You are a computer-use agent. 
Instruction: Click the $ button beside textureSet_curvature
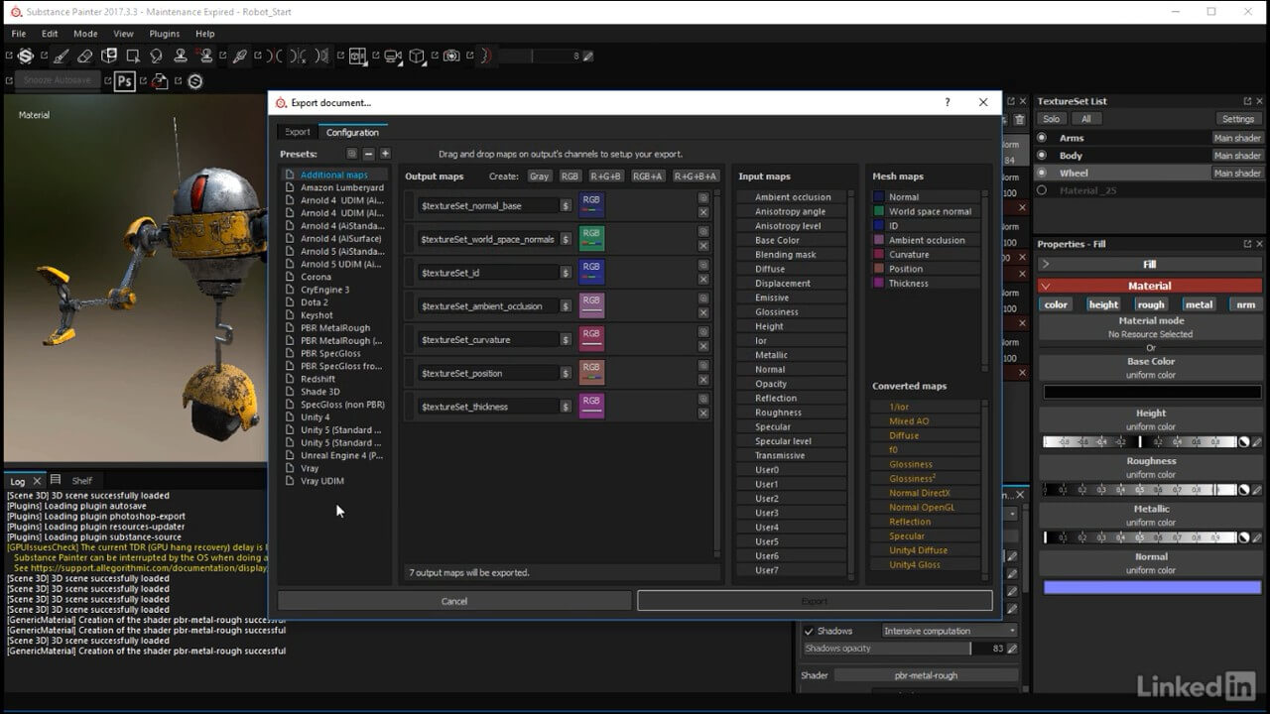(x=566, y=340)
